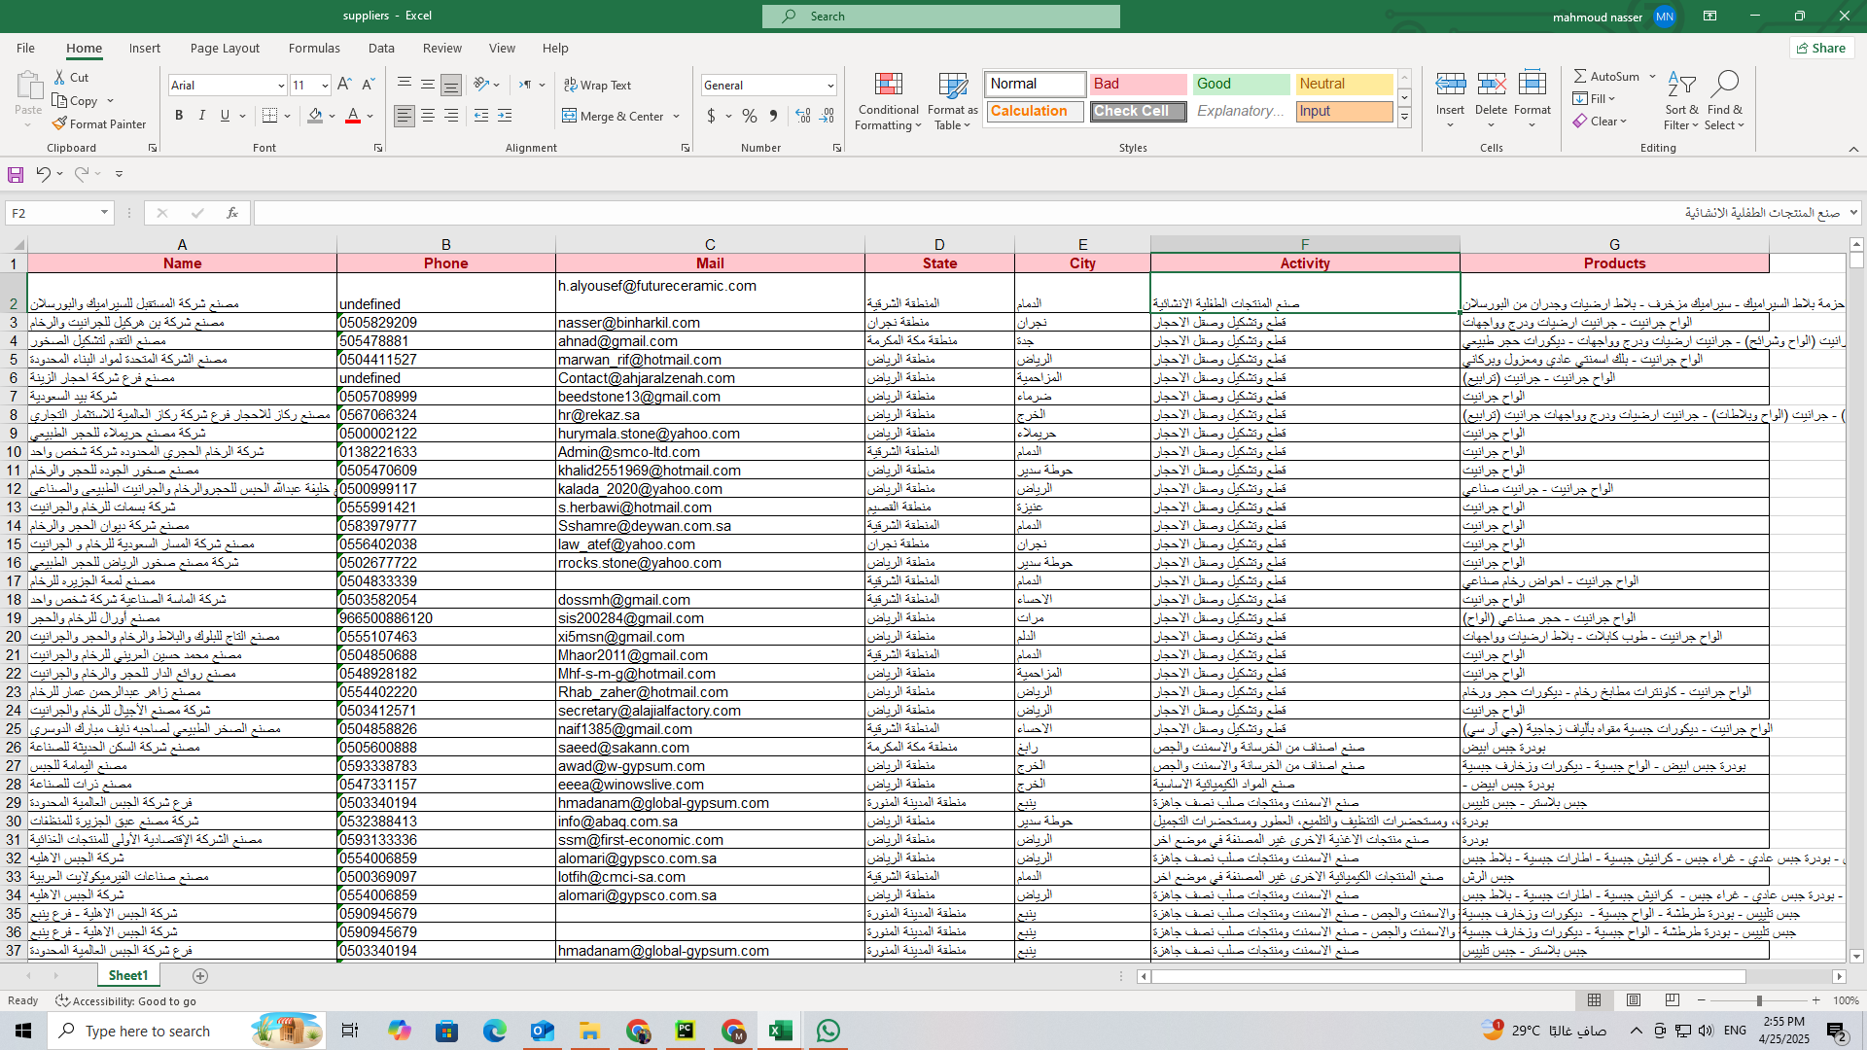
Task: Click the Save icon in quick access toolbar
Action: pyautogui.click(x=16, y=174)
